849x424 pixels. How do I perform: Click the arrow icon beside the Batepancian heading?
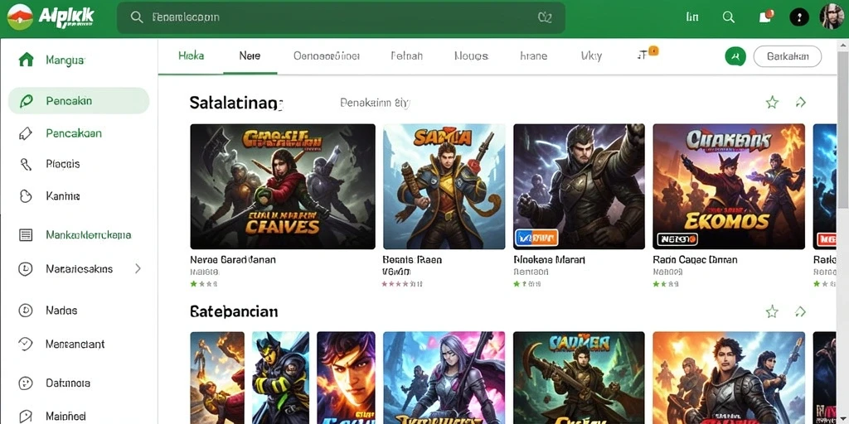point(800,311)
